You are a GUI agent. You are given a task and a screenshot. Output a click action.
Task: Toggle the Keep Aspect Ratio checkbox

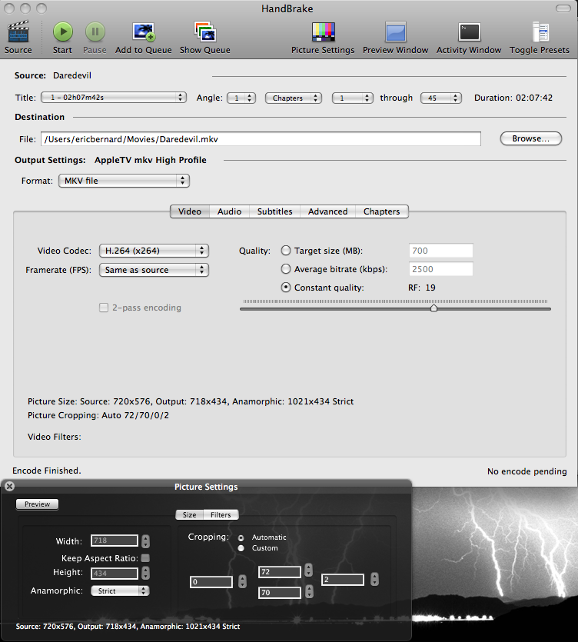pyautogui.click(x=145, y=558)
